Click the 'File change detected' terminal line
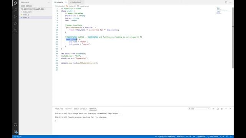The width and height of the screenshot is (246, 138). pos(88,113)
